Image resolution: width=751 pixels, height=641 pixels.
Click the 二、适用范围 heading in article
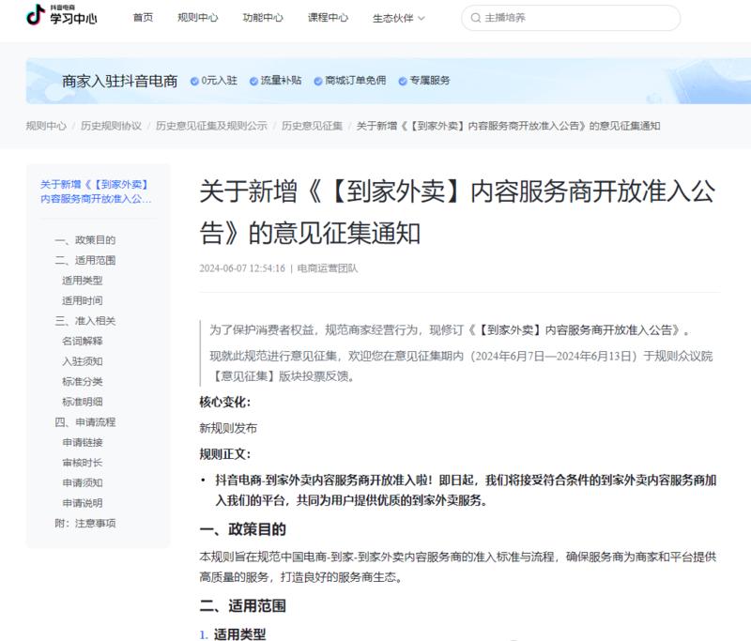point(243,605)
